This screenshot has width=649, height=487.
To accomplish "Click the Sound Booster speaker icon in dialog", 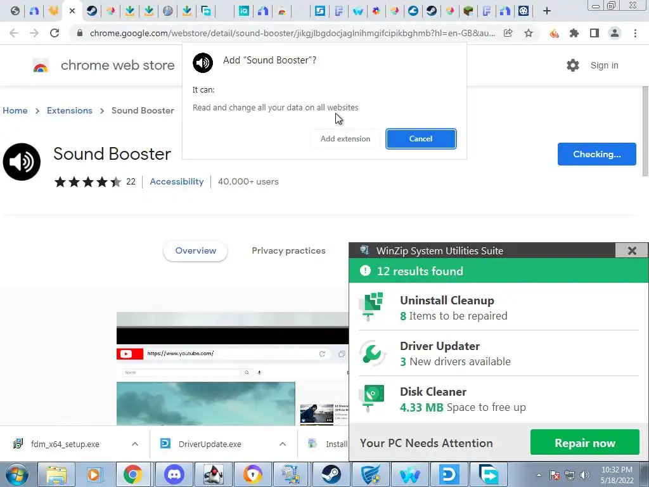I will [203, 63].
